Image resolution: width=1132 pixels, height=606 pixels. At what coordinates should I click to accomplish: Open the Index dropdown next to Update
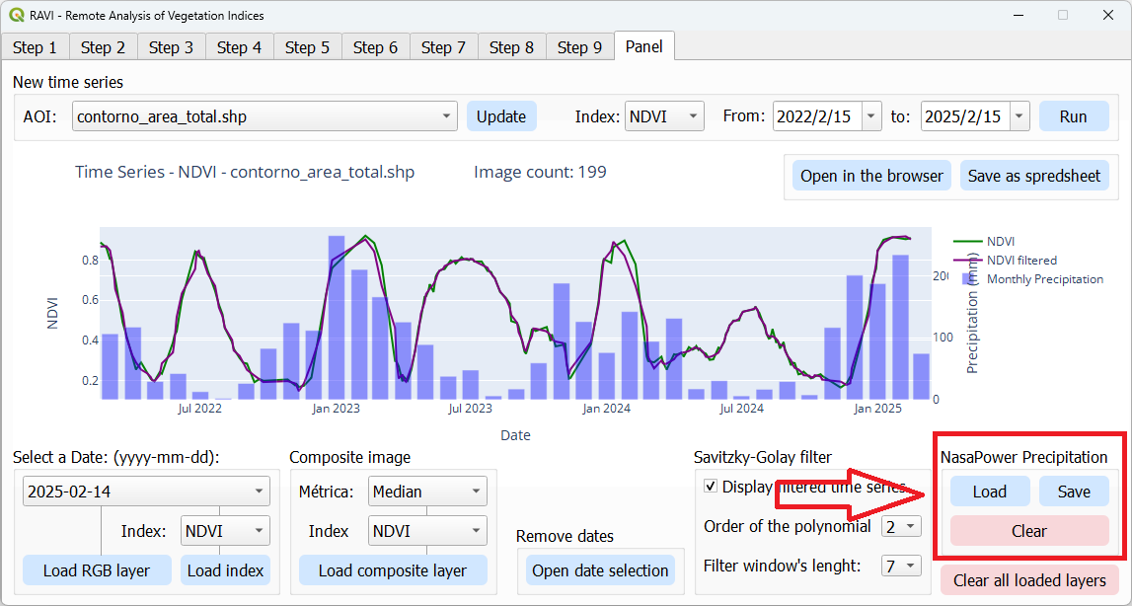665,116
